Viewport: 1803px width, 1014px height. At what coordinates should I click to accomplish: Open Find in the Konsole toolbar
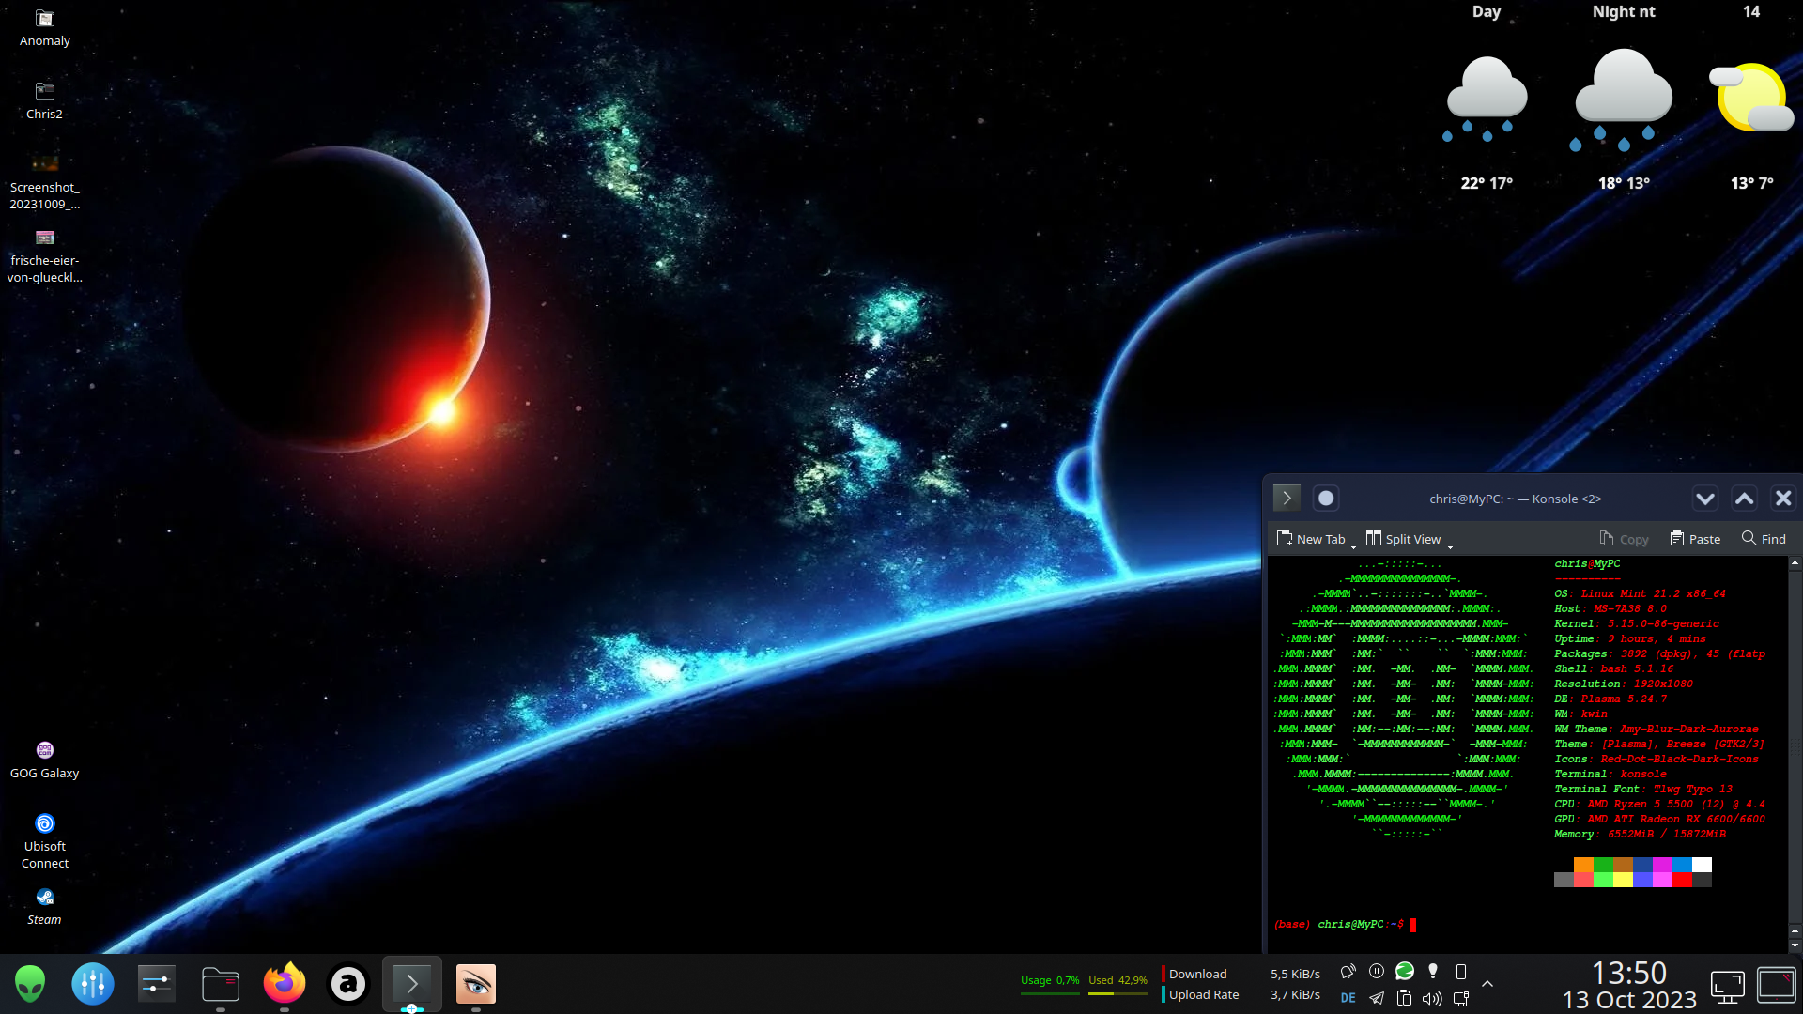(1763, 538)
